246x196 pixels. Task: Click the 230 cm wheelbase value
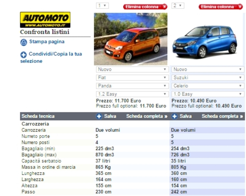click(104, 192)
